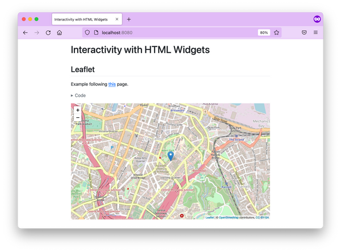Image resolution: width=341 pixels, height=252 pixels.
Task: Save the page to Pocket
Action: (304, 33)
